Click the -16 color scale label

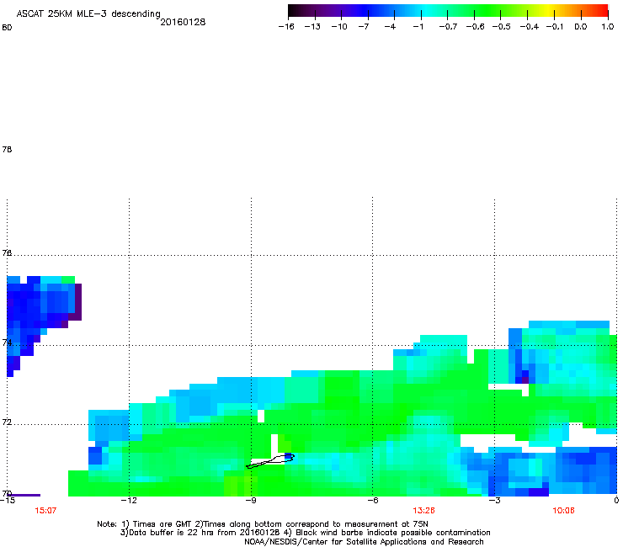(x=286, y=27)
